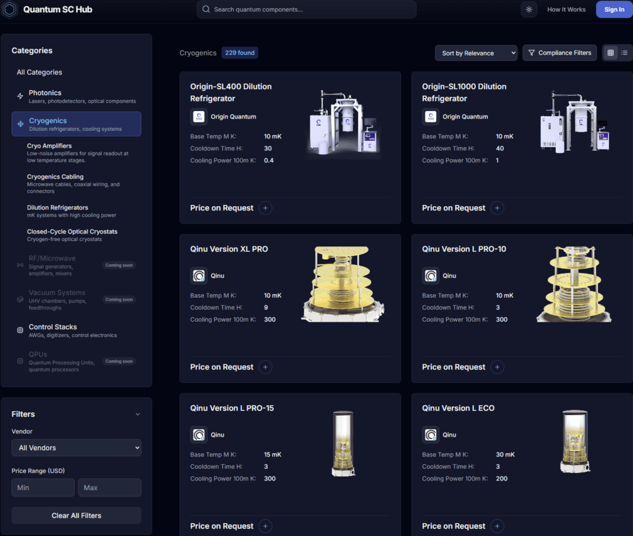Screen dimensions: 633x536
Task: Select All Categories in sidebar
Action: (x=40, y=72)
